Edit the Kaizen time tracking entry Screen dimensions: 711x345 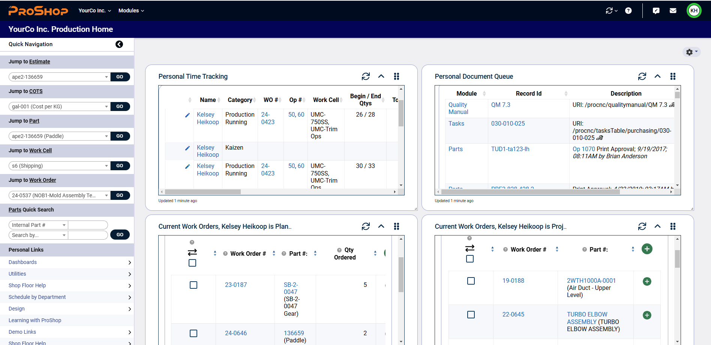coord(187,148)
